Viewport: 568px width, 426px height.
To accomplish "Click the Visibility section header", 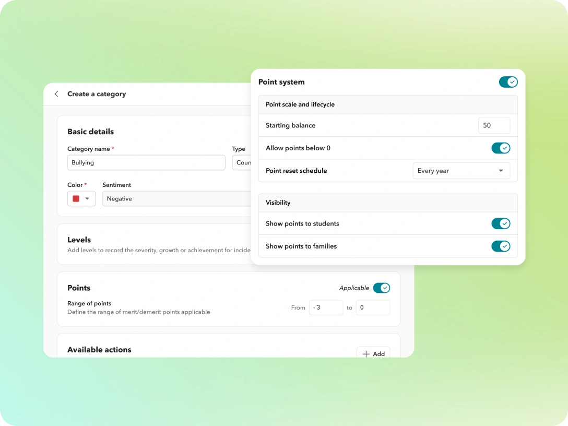I will pos(278,203).
